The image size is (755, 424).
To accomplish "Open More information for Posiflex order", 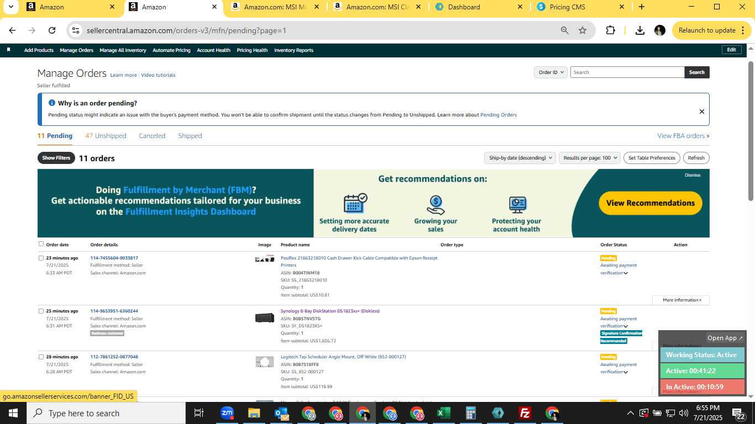I will click(681, 300).
